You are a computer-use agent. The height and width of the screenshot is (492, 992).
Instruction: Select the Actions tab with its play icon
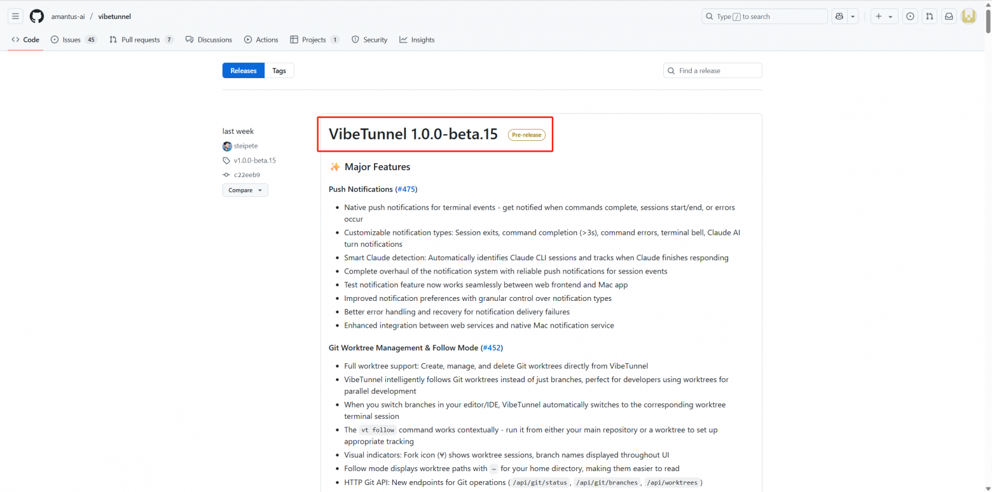pyautogui.click(x=247, y=39)
